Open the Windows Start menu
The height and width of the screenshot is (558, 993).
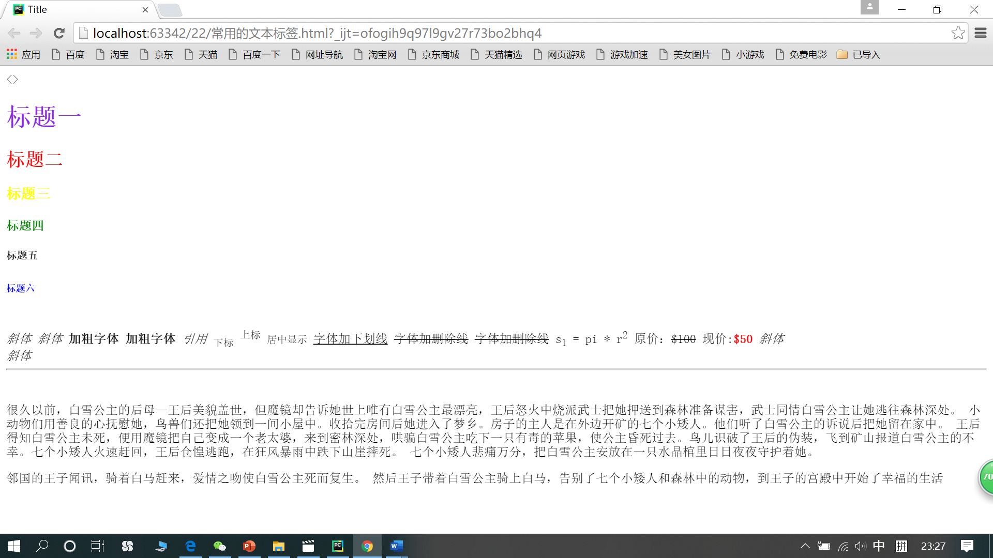pyautogui.click(x=13, y=546)
